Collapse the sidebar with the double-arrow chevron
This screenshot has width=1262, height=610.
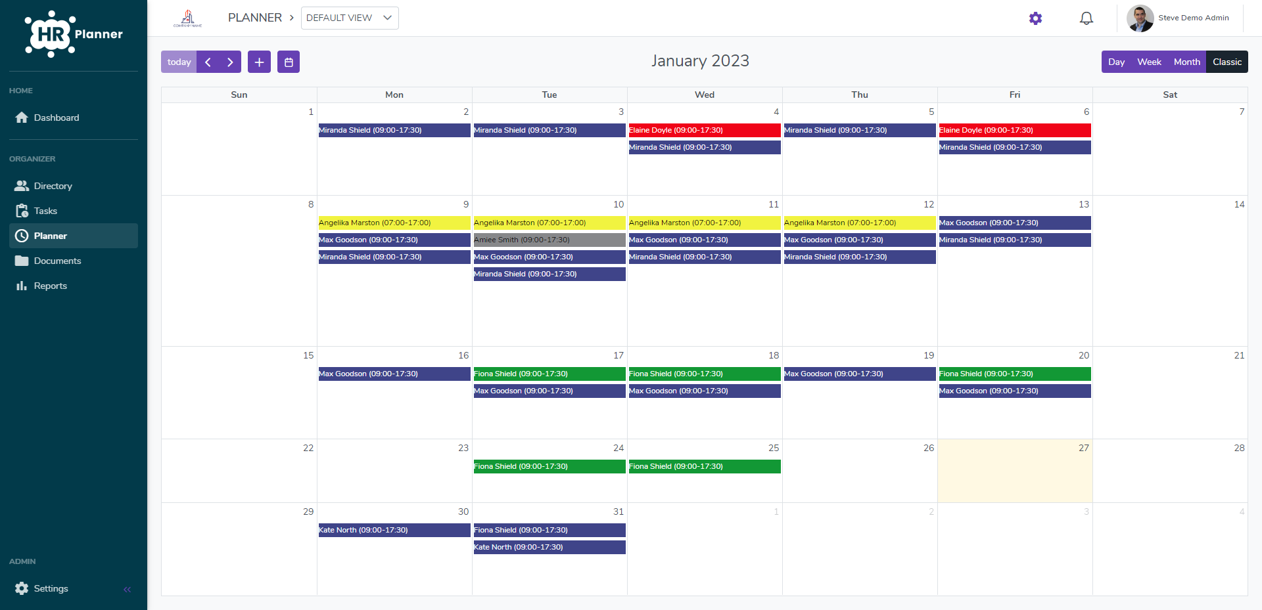point(128,589)
